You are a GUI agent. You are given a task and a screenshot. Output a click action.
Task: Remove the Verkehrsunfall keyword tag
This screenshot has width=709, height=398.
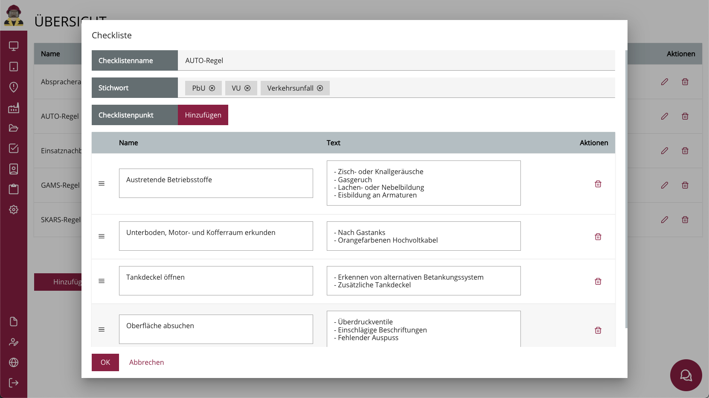pos(320,88)
